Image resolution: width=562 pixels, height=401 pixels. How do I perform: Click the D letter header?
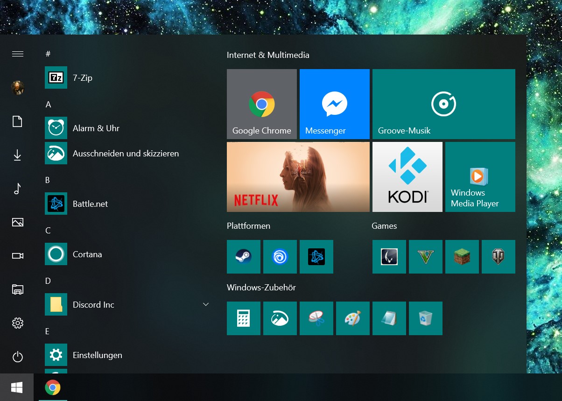pos(48,281)
